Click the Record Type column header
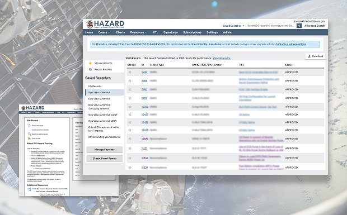The image size is (347, 215). [x=157, y=65]
